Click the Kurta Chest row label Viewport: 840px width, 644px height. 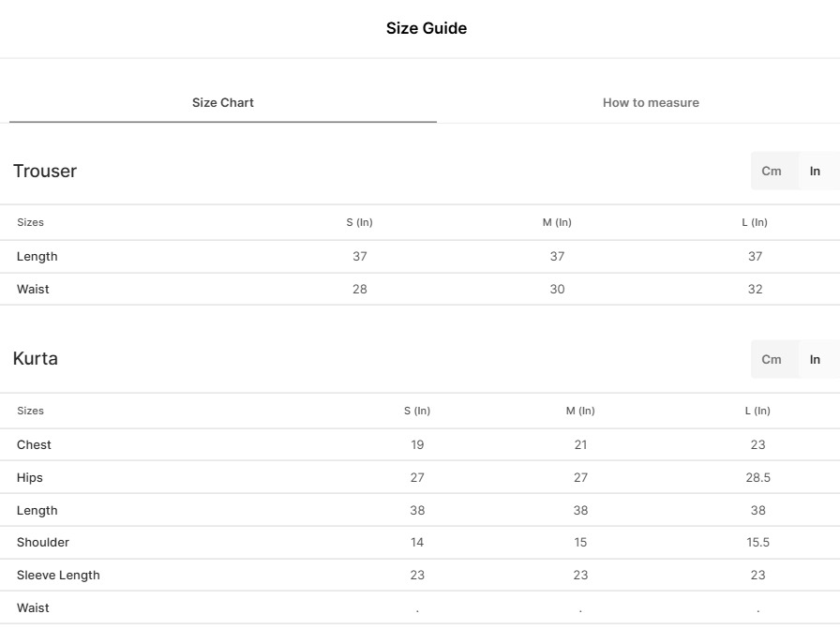tap(34, 444)
